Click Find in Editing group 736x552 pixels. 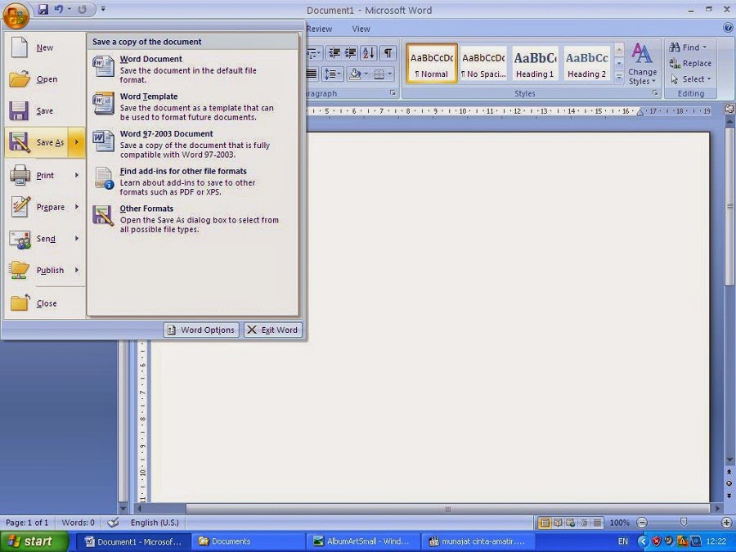click(x=688, y=47)
